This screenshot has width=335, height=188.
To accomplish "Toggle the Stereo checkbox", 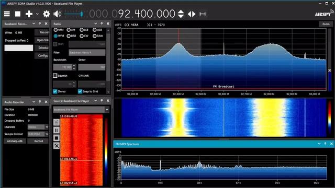I will 55,91.
